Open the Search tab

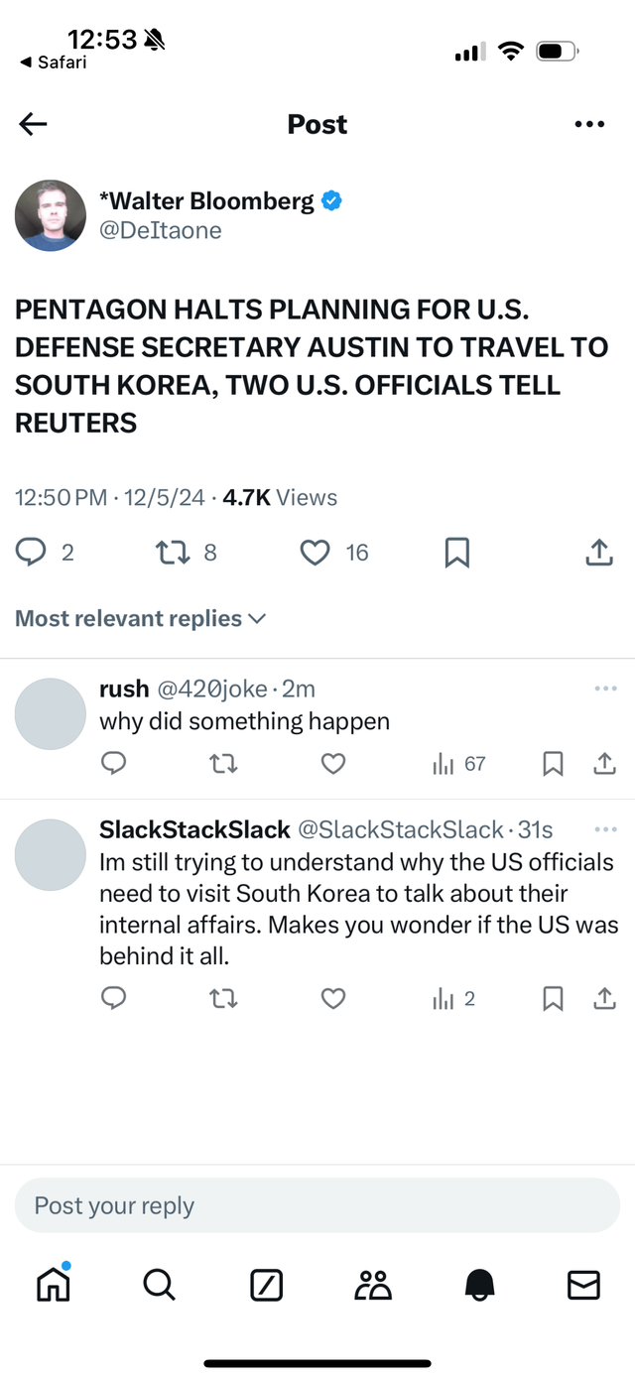pyautogui.click(x=159, y=1283)
